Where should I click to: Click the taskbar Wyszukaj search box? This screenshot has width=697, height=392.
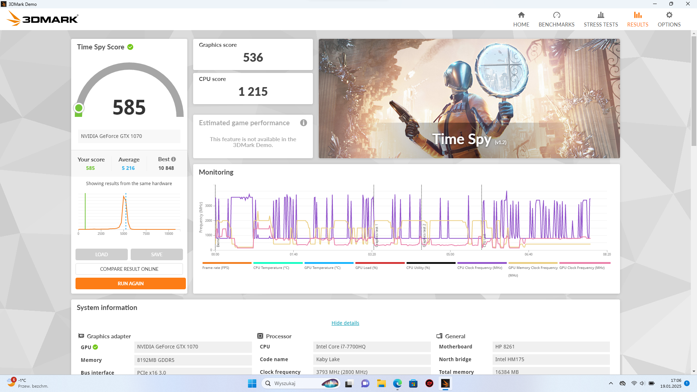(301, 383)
